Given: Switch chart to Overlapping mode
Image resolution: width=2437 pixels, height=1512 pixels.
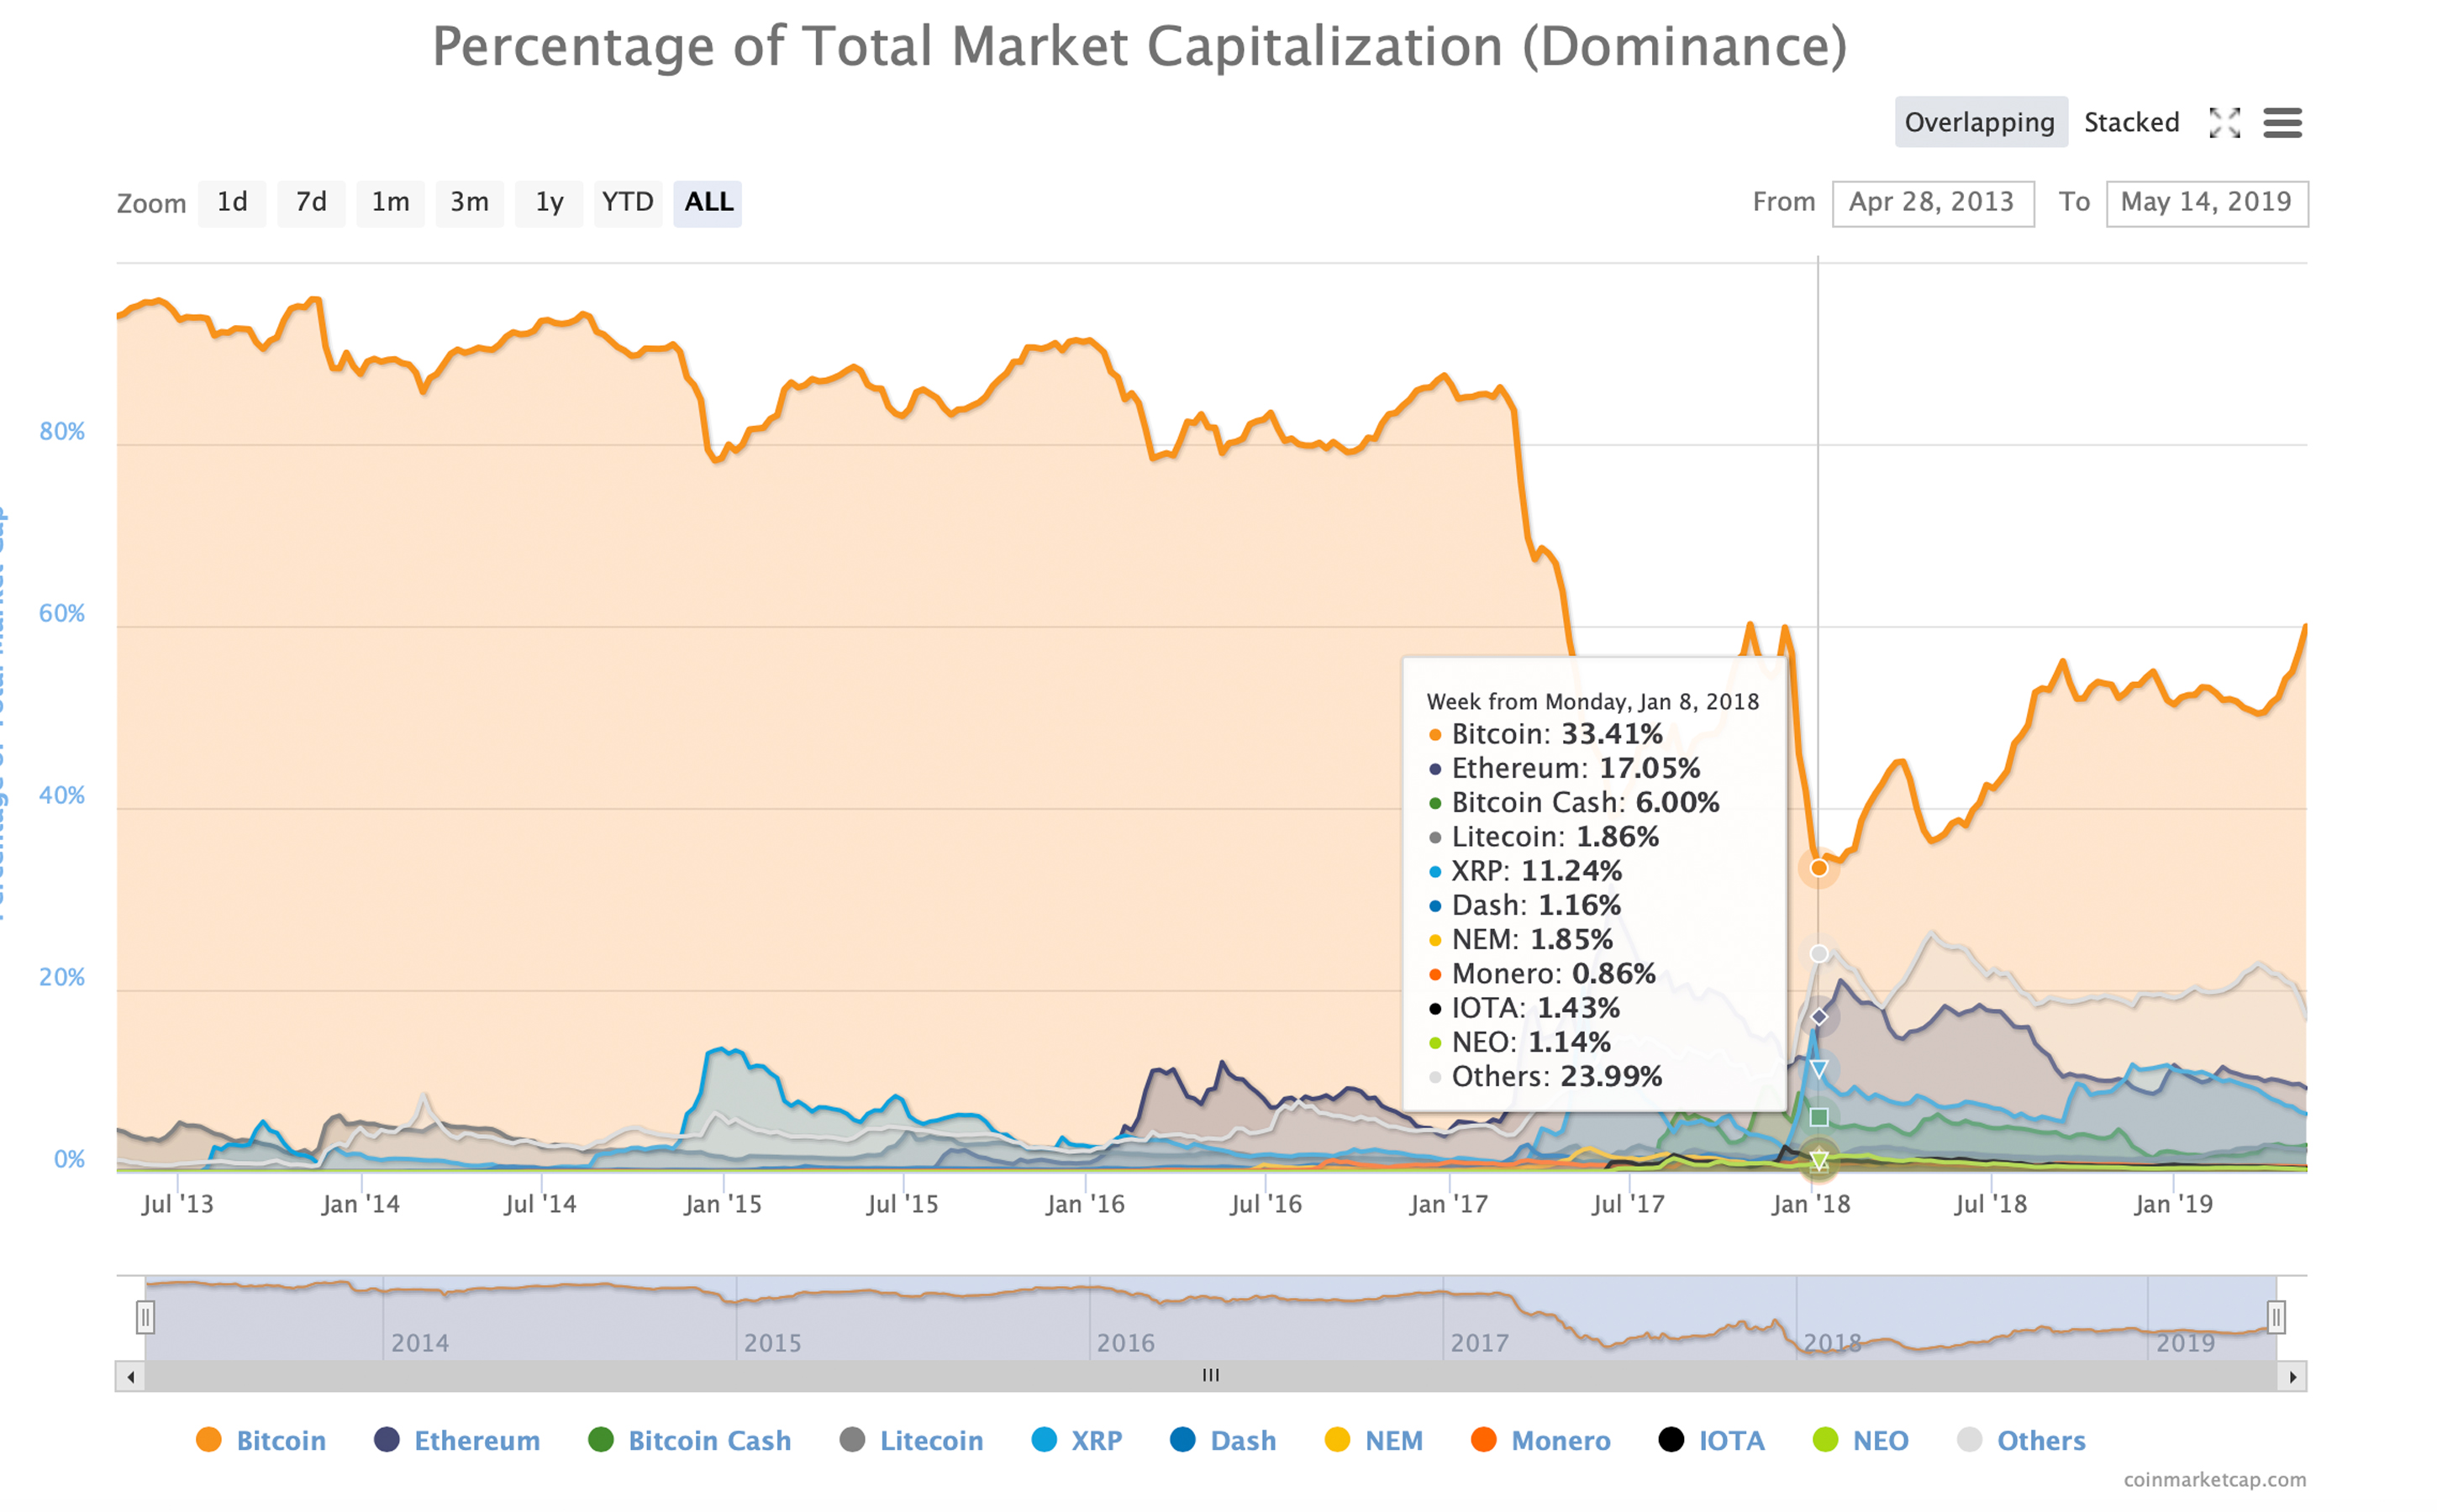Looking at the screenshot, I should [x=1981, y=122].
